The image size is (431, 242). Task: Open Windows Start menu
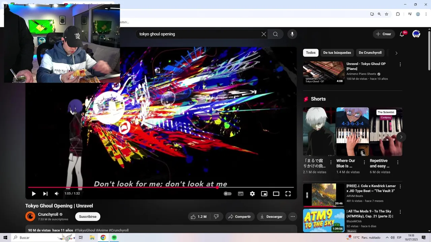5,238
